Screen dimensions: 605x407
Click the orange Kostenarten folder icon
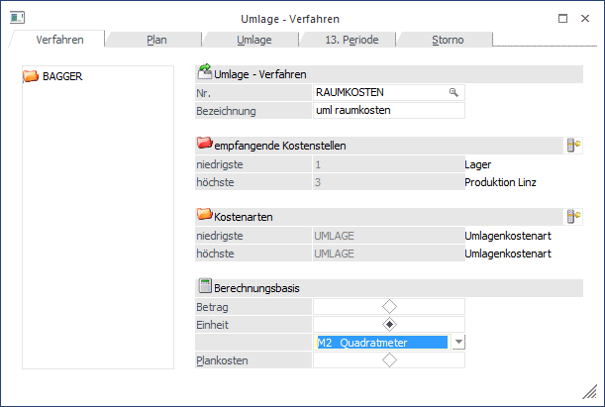tap(205, 215)
